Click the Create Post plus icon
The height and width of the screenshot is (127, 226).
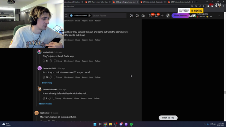click(162, 16)
